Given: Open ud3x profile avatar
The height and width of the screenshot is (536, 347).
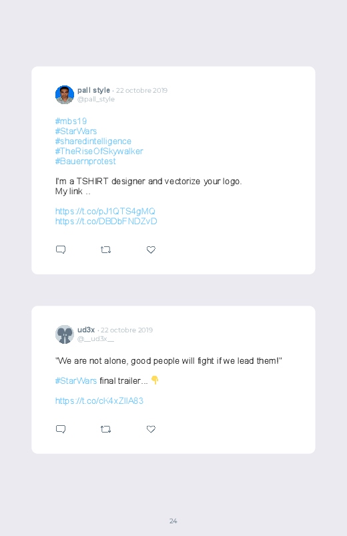Looking at the screenshot, I should click(x=65, y=334).
